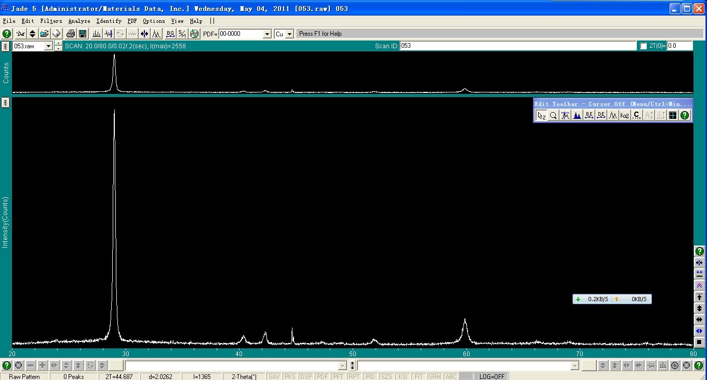Select the zoom cursor tool in Edit Toolbar
The height and width of the screenshot is (380, 707).
541,115
